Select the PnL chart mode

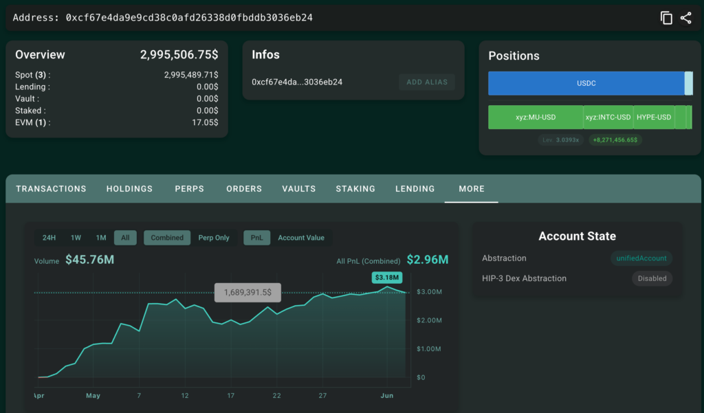pyautogui.click(x=257, y=238)
